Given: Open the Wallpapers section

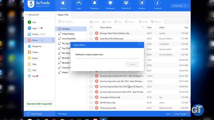Looking at the screenshot, I should pyautogui.click(x=110, y=5).
